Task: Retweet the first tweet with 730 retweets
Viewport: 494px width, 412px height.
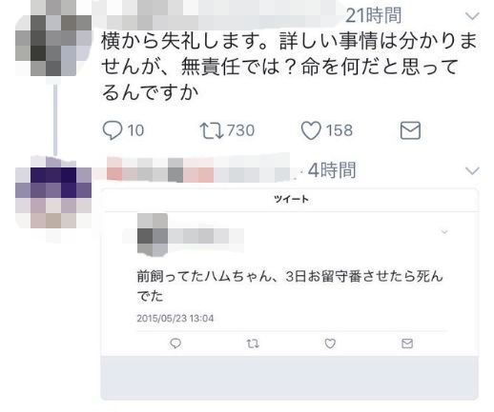Action: [211, 130]
